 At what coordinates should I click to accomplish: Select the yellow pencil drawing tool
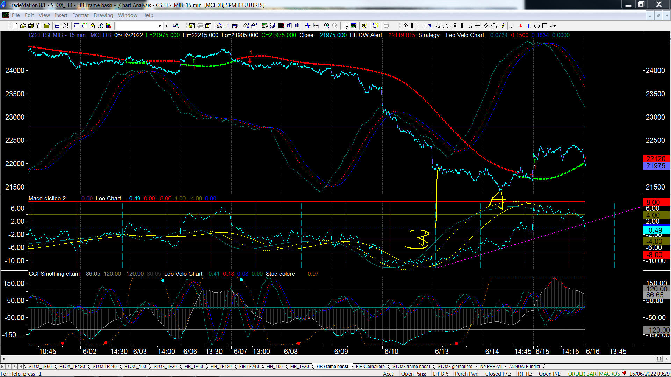point(502,26)
